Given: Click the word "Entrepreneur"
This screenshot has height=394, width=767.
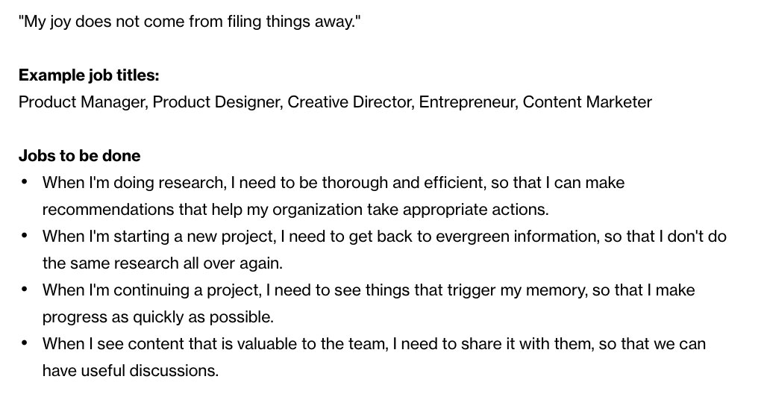Looking at the screenshot, I should 468,102.
